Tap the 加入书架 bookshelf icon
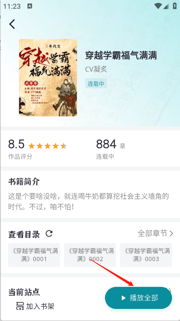Screen dimensions: 180x321 click(x=20, y=306)
